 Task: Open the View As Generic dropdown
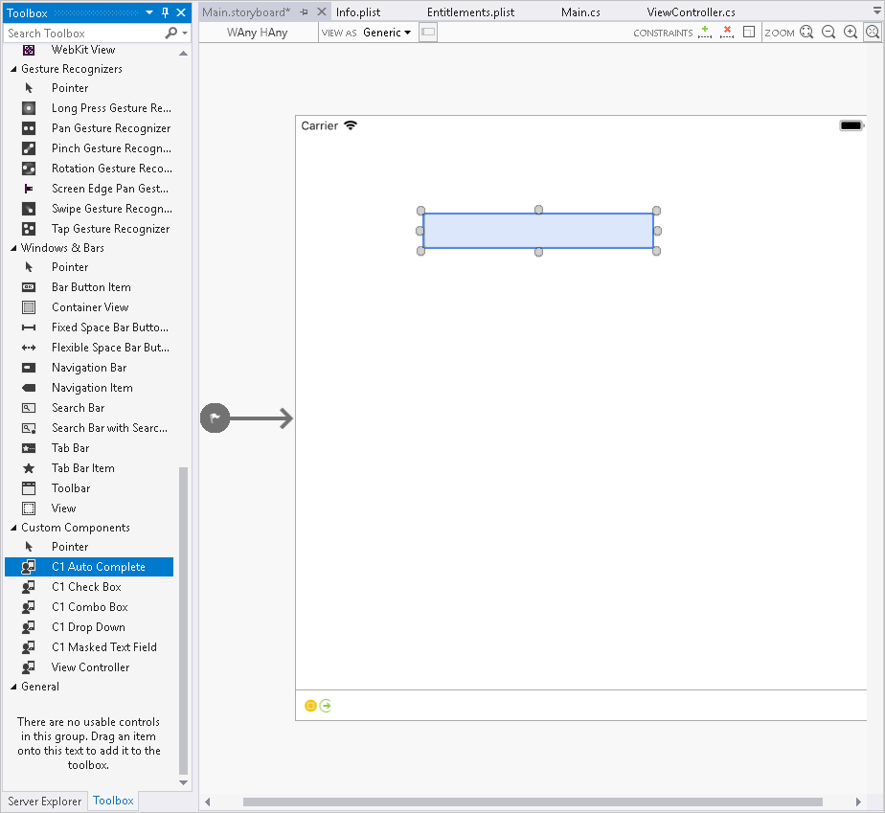(386, 33)
